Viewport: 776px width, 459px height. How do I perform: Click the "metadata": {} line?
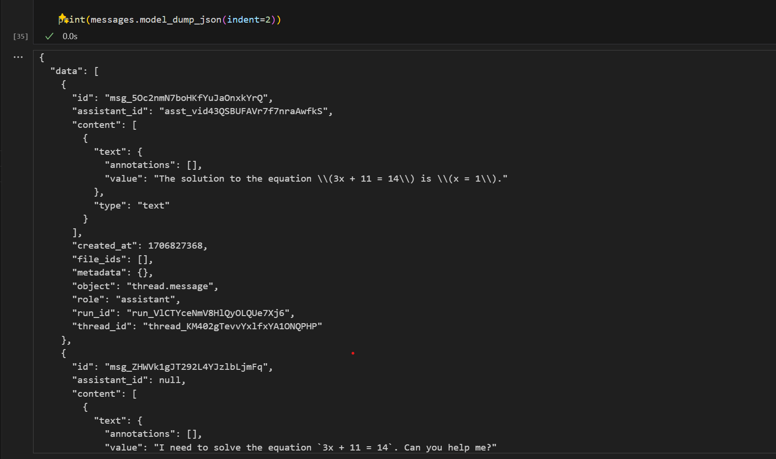click(x=112, y=272)
